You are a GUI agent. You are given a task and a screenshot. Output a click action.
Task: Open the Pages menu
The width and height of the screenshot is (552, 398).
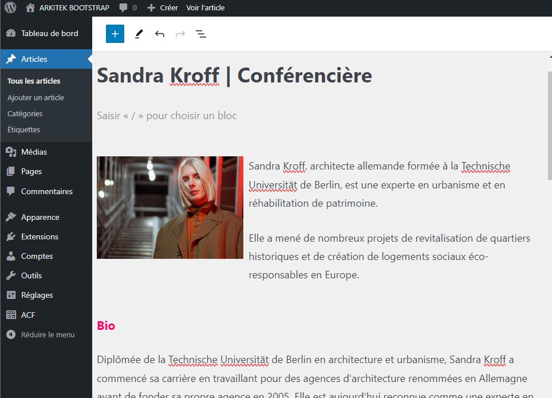click(x=31, y=171)
